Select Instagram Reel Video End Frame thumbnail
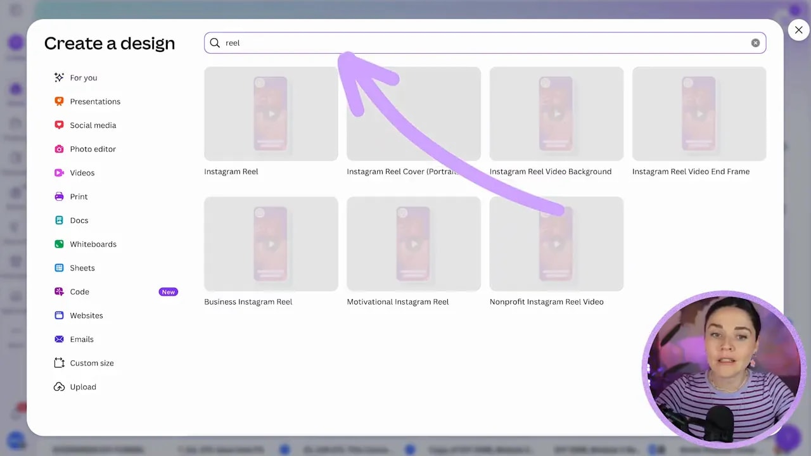Viewport: 811px width, 456px height. coord(699,113)
